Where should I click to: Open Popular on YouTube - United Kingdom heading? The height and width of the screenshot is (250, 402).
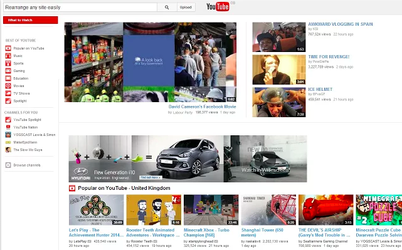pyautogui.click(x=124, y=188)
